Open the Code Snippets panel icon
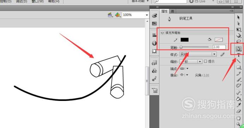The height and width of the screenshot is (128, 244). 154,63
